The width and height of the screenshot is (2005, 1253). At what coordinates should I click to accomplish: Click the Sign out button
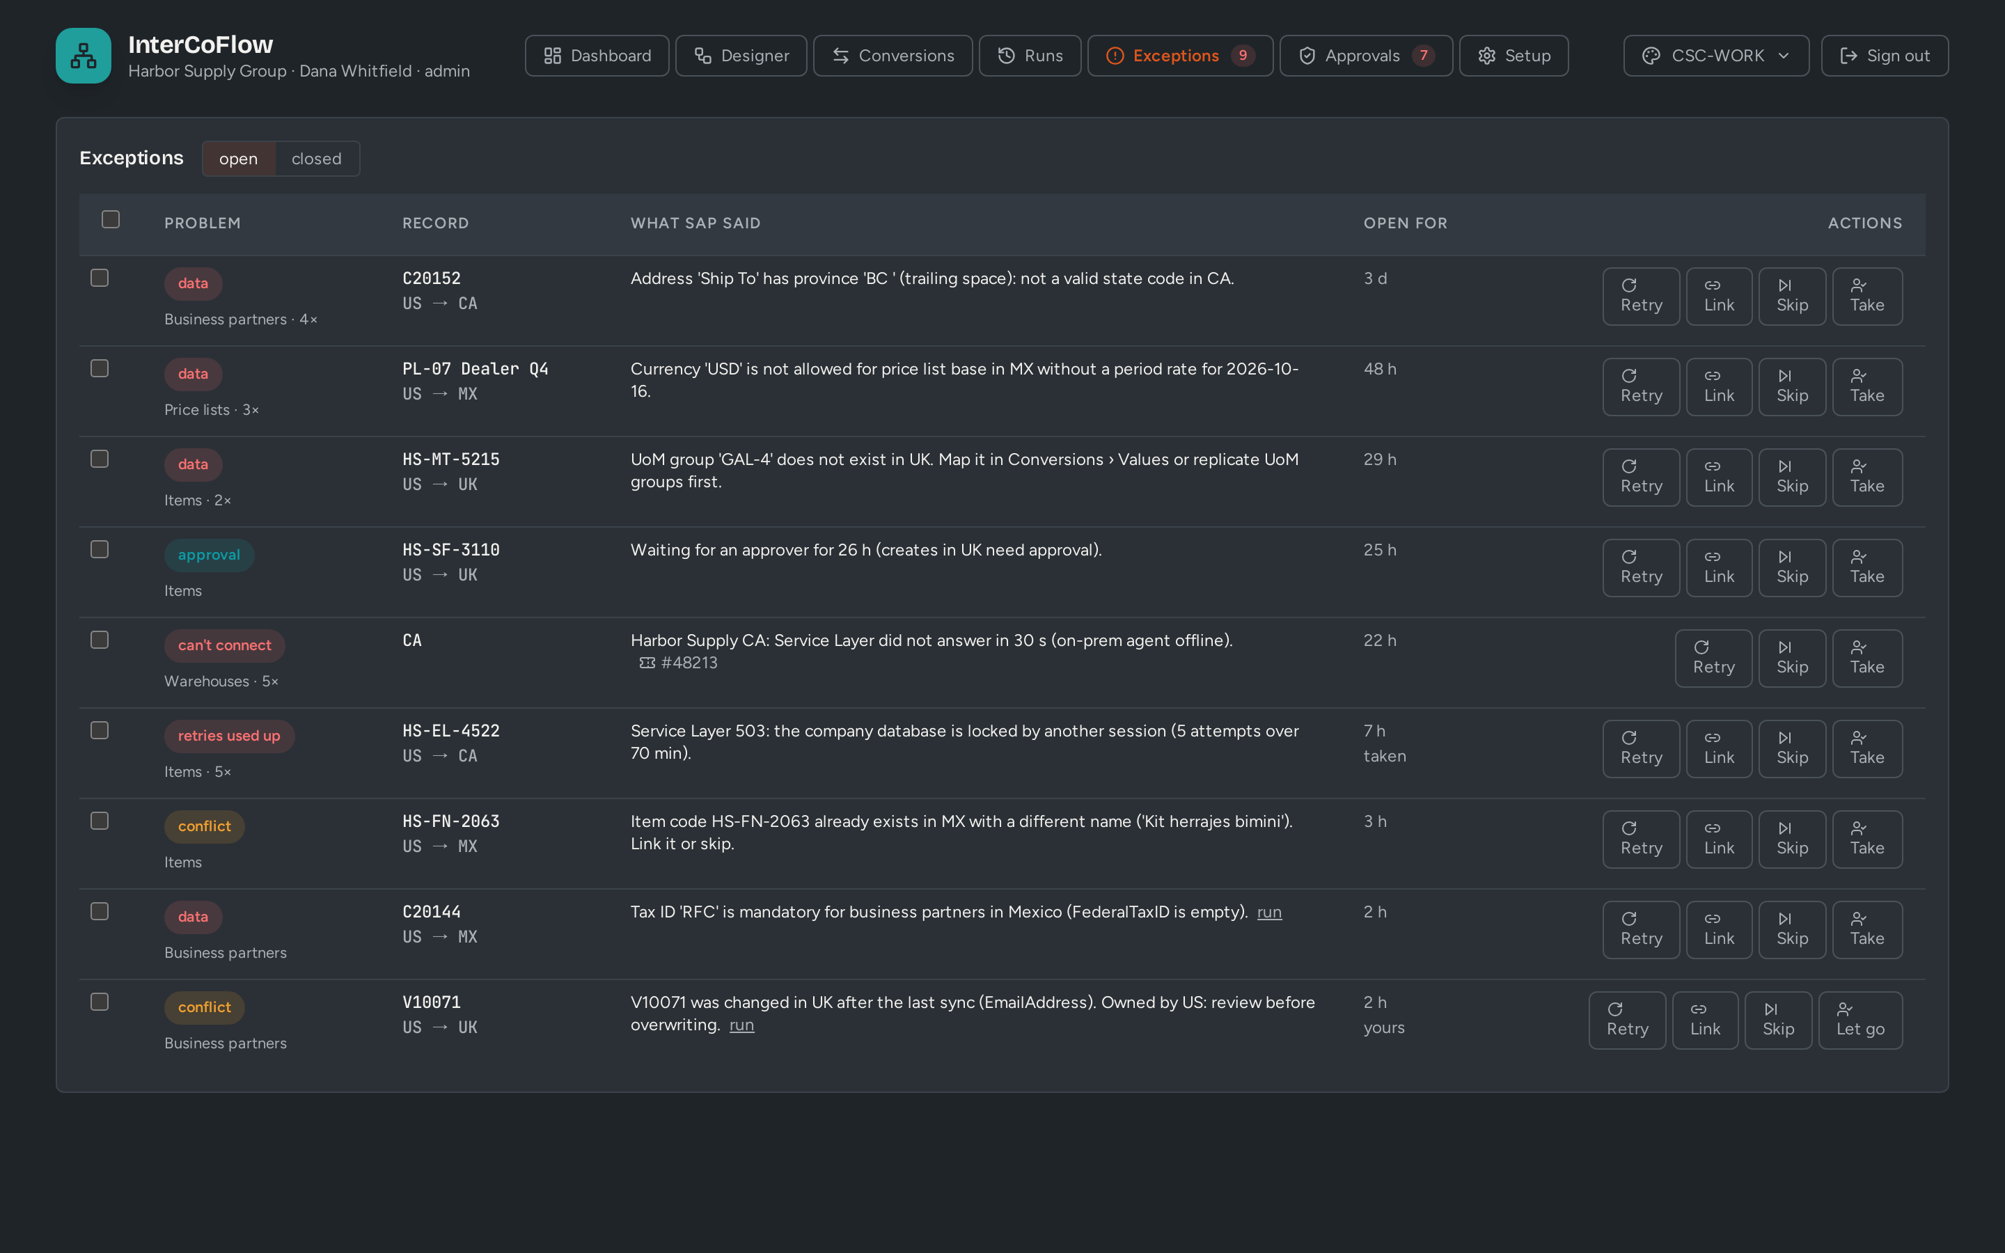point(1884,56)
